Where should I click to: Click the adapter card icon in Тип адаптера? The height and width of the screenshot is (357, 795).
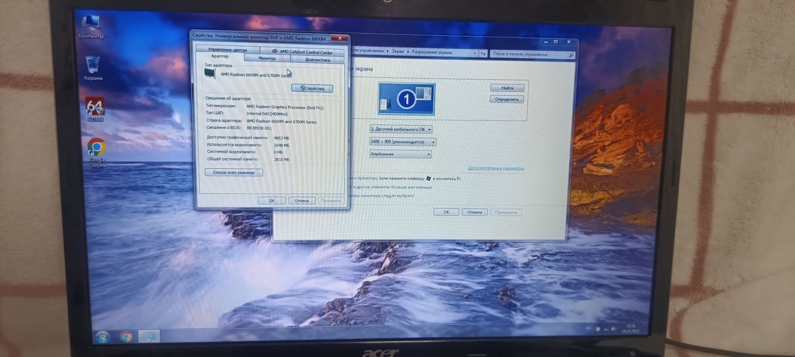[210, 74]
